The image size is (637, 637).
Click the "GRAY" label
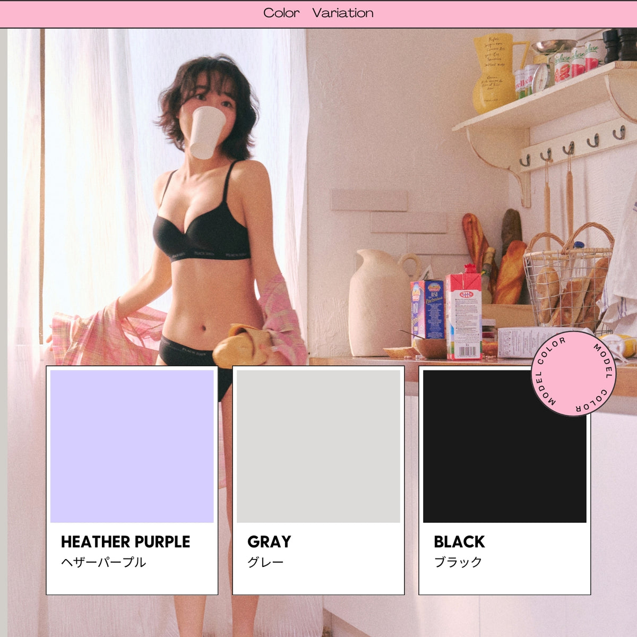pyautogui.click(x=269, y=541)
